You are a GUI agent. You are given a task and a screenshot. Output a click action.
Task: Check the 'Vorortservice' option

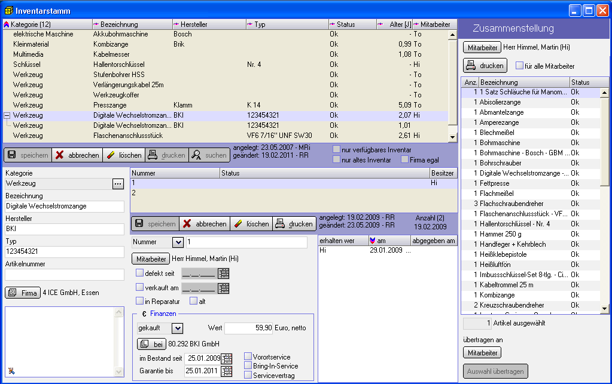click(248, 357)
